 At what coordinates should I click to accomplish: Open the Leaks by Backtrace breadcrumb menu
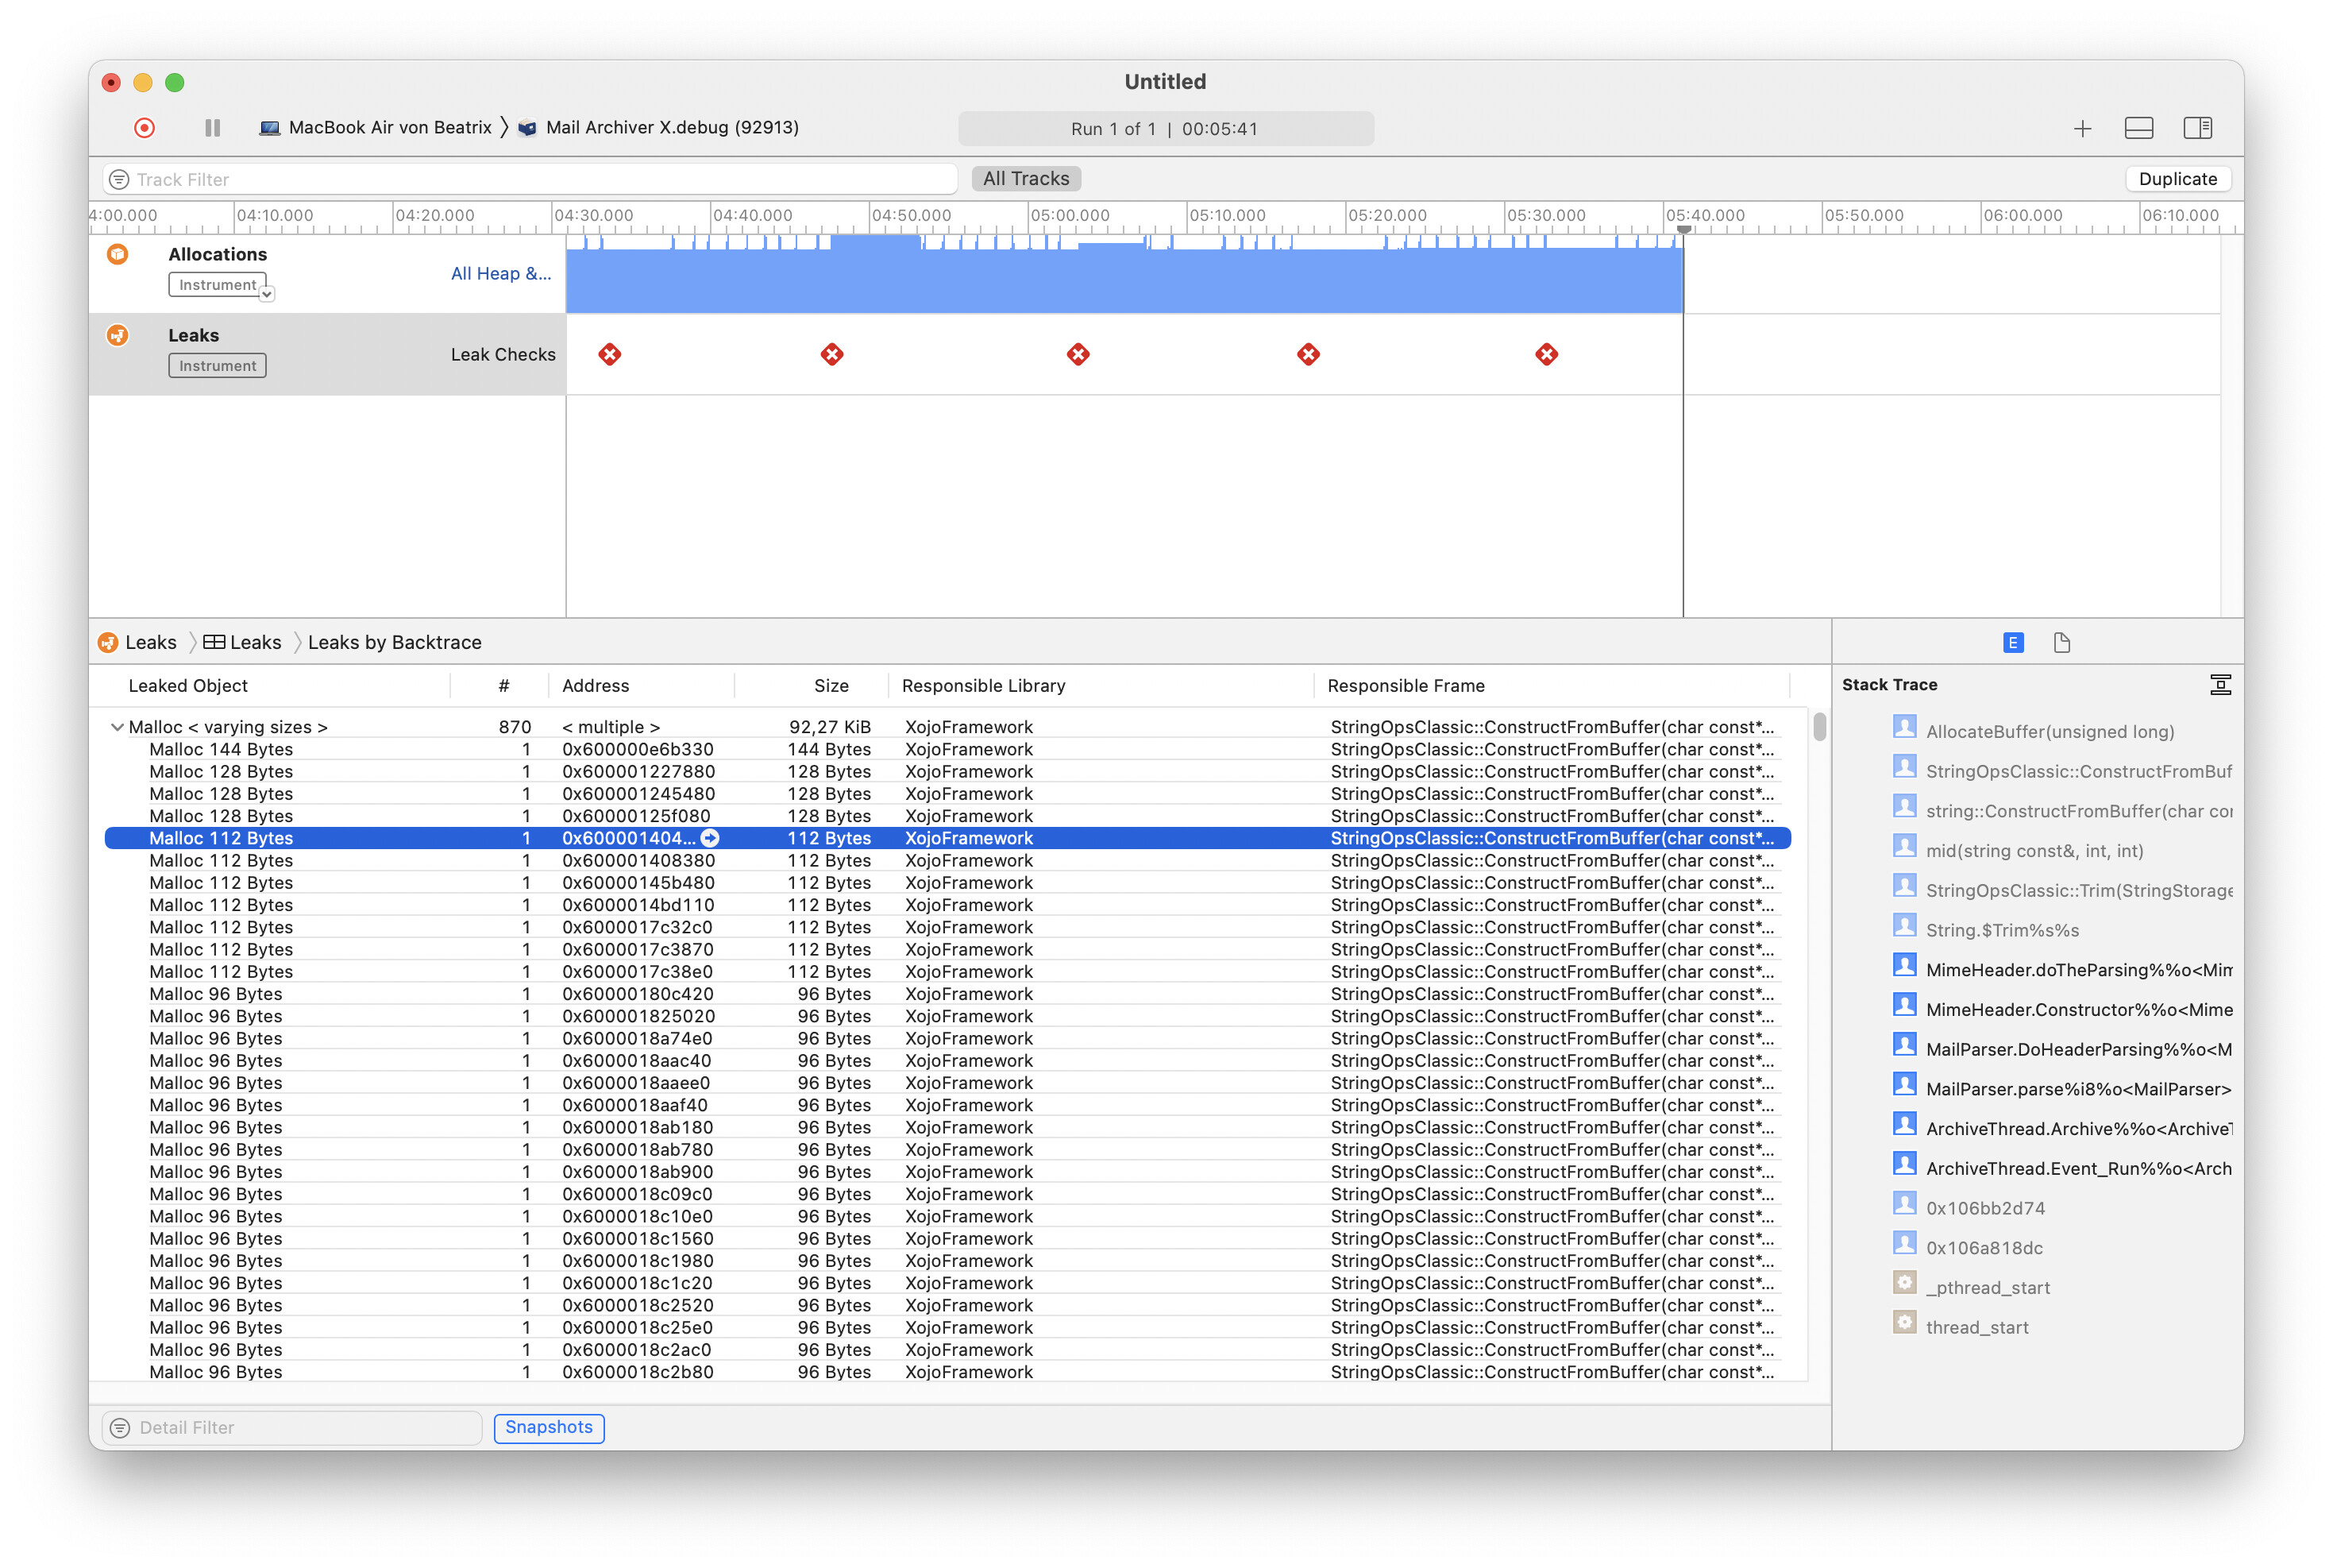tap(394, 643)
